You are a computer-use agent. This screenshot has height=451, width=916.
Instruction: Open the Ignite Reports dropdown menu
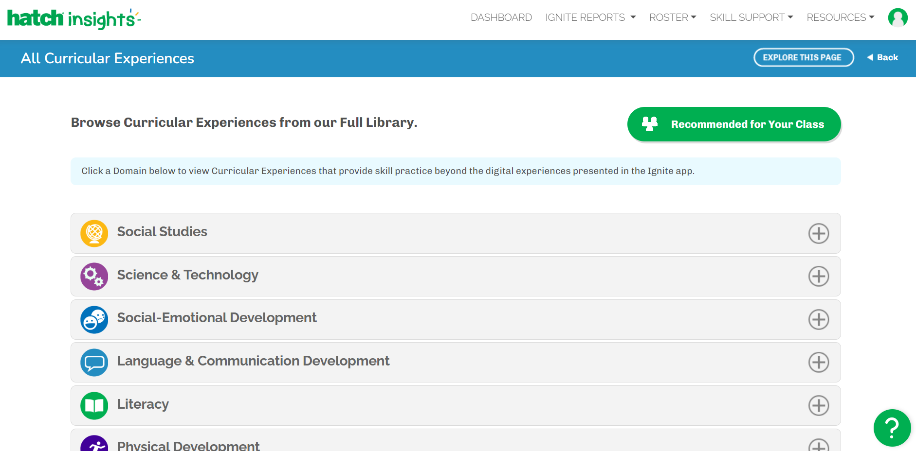(x=590, y=17)
